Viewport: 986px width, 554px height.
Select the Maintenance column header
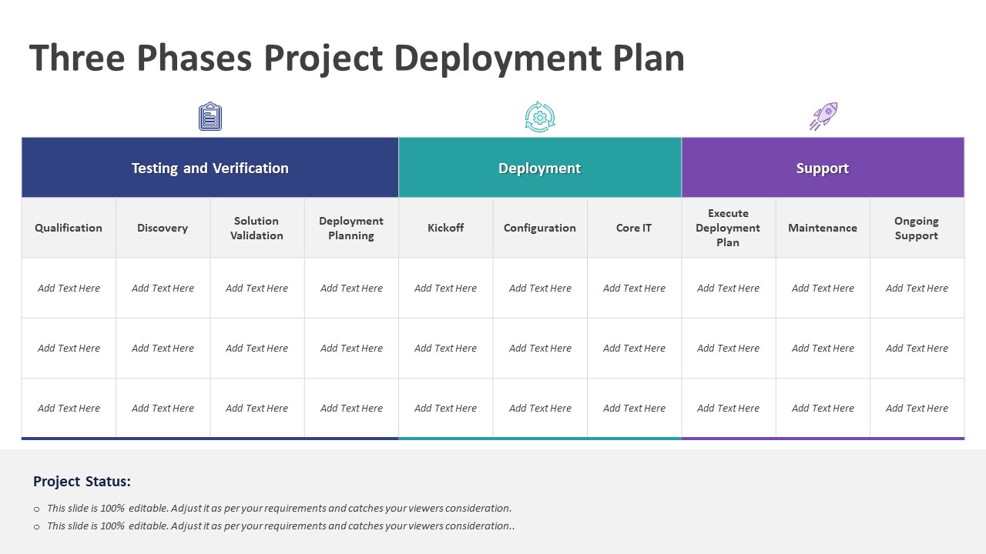click(x=822, y=228)
